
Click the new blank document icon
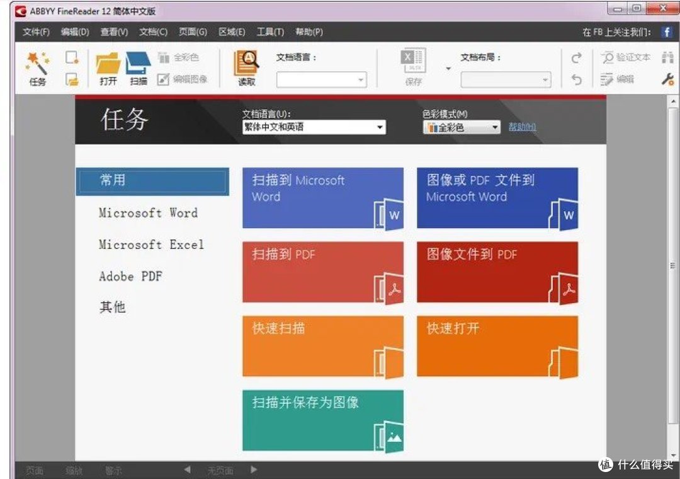(x=72, y=57)
